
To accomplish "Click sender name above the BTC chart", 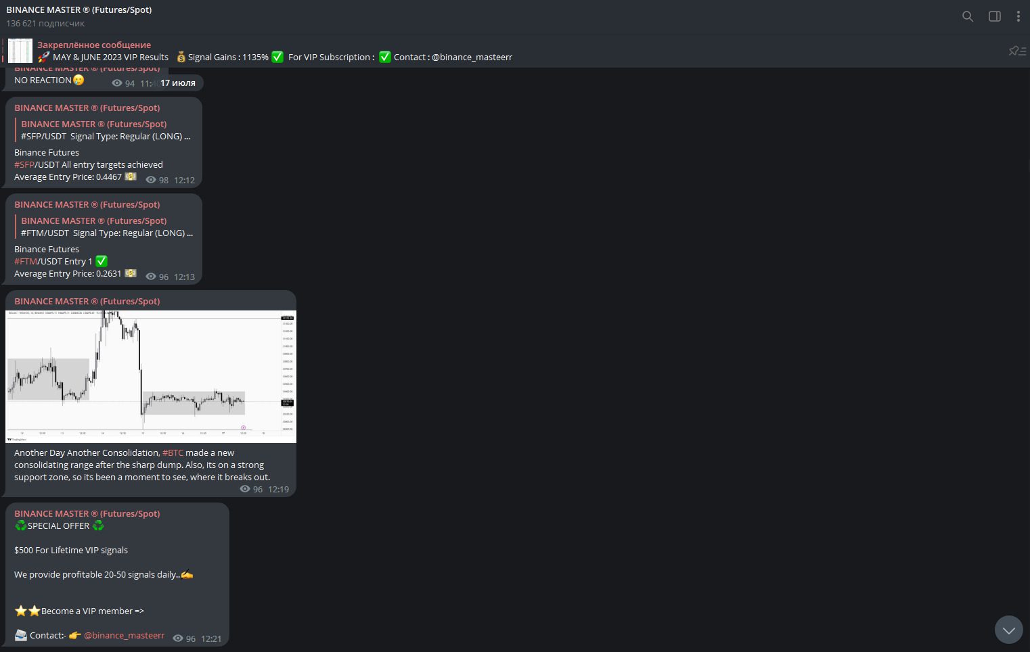I will 87,302.
